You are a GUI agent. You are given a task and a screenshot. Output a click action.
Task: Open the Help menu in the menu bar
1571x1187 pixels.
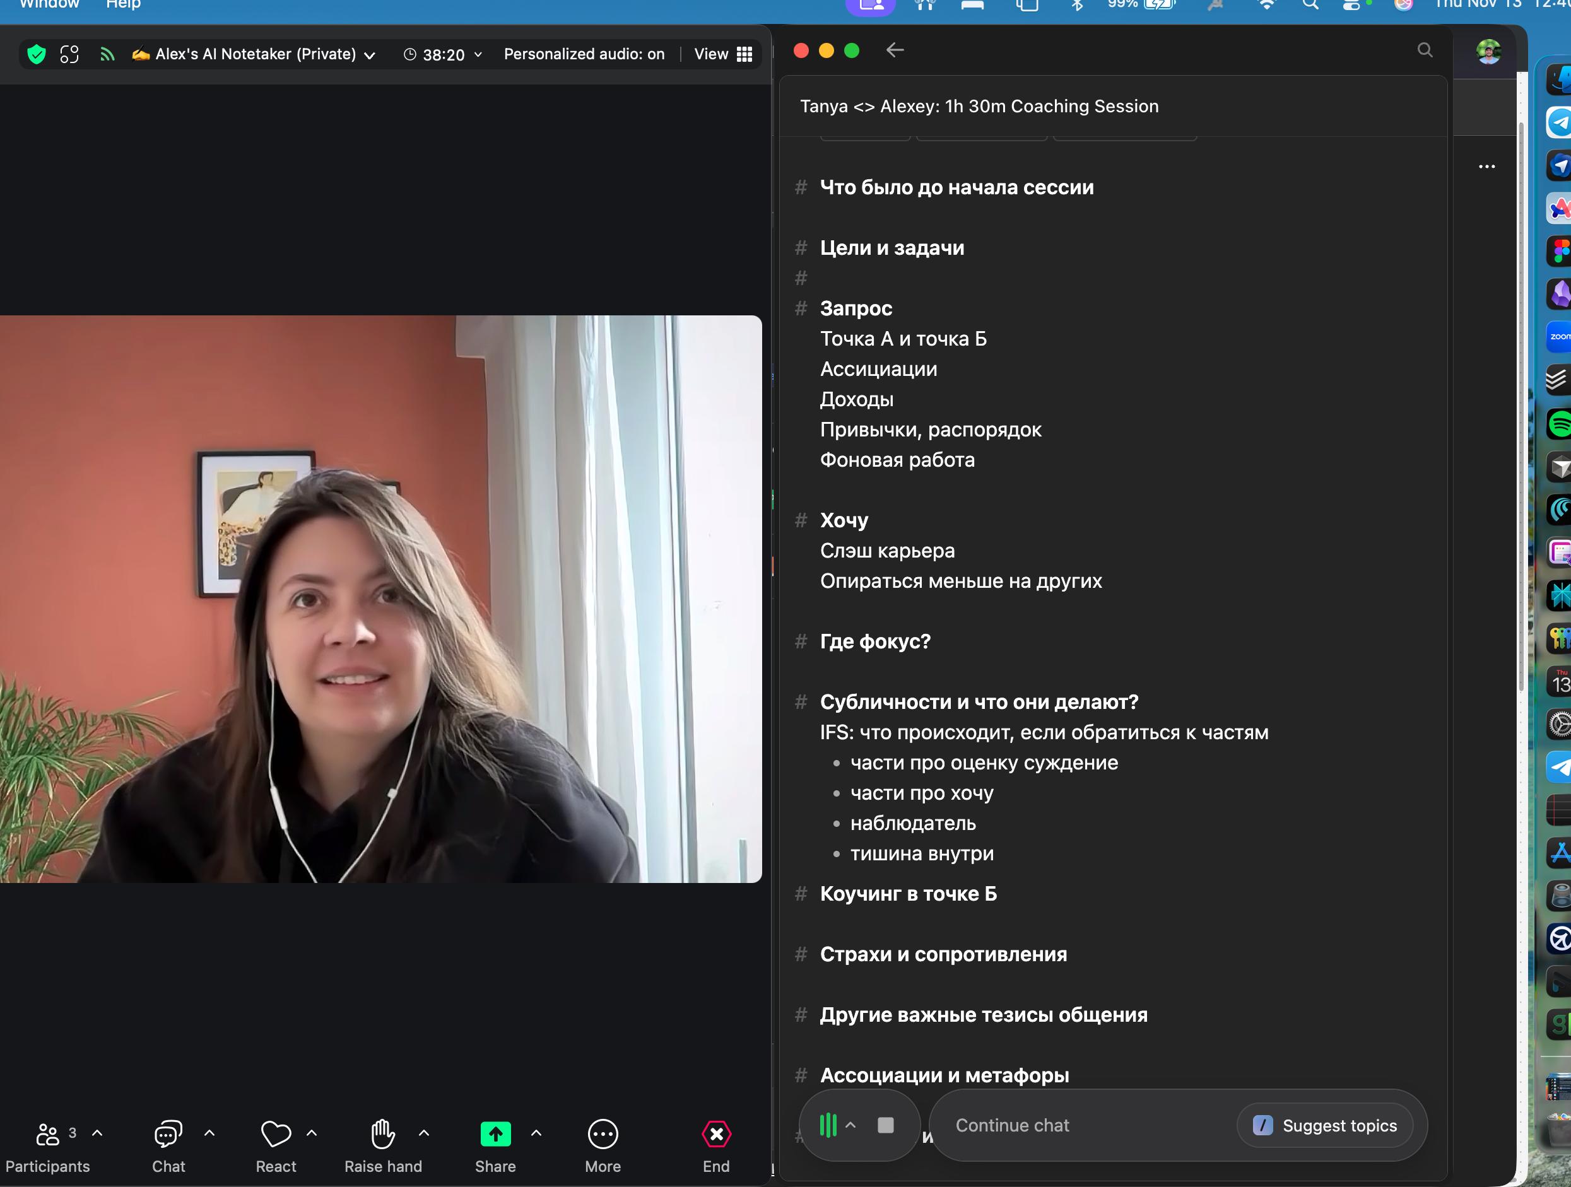(124, 4)
